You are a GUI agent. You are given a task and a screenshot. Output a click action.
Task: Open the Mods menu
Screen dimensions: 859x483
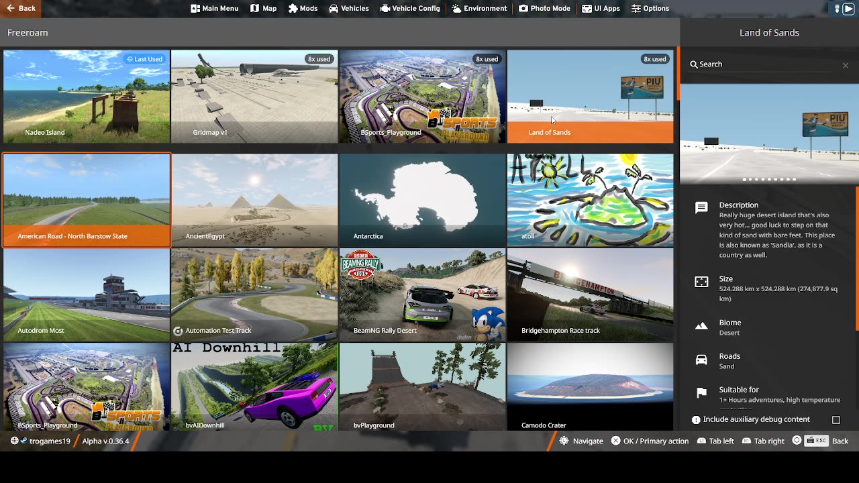303,8
